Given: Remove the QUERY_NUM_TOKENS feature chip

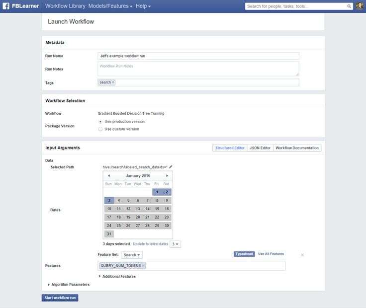Looking at the screenshot, I should 143,266.
